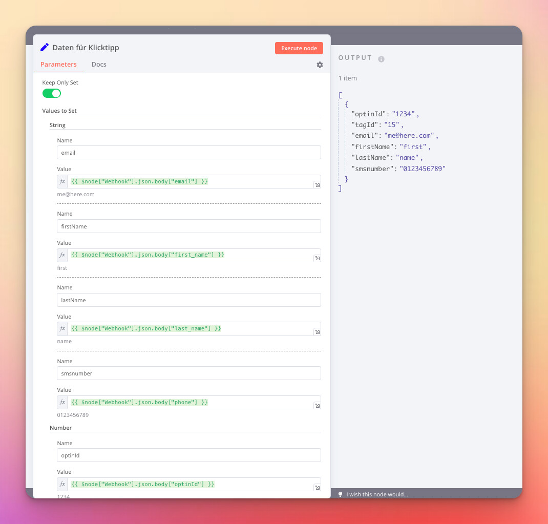Screen dimensions: 548x524
Task: Click the last_name Webhook expression value
Action: tap(146, 329)
